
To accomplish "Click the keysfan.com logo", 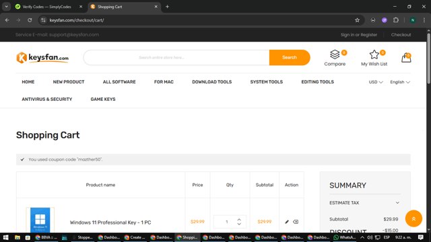I will [x=42, y=58].
